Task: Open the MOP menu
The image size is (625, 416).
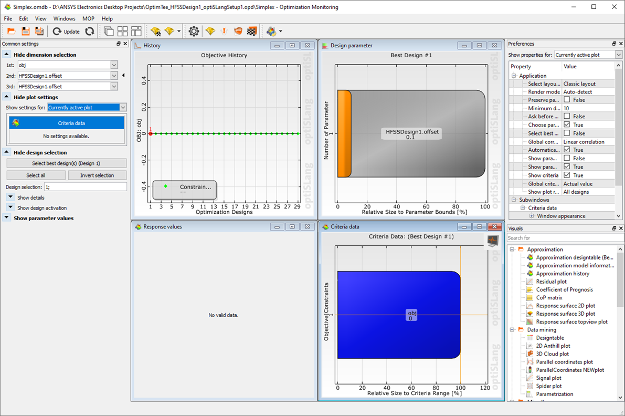Action: pos(88,19)
